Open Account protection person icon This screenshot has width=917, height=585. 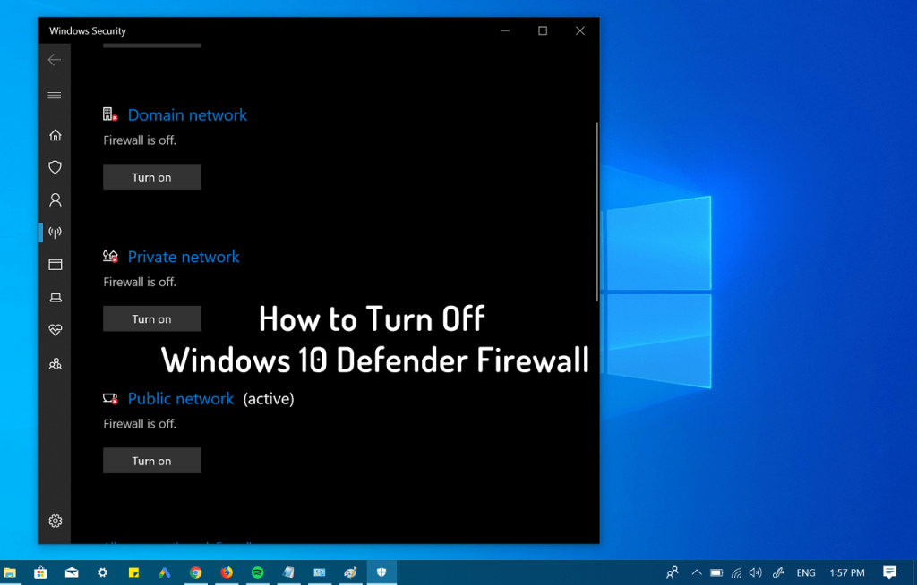click(x=55, y=200)
